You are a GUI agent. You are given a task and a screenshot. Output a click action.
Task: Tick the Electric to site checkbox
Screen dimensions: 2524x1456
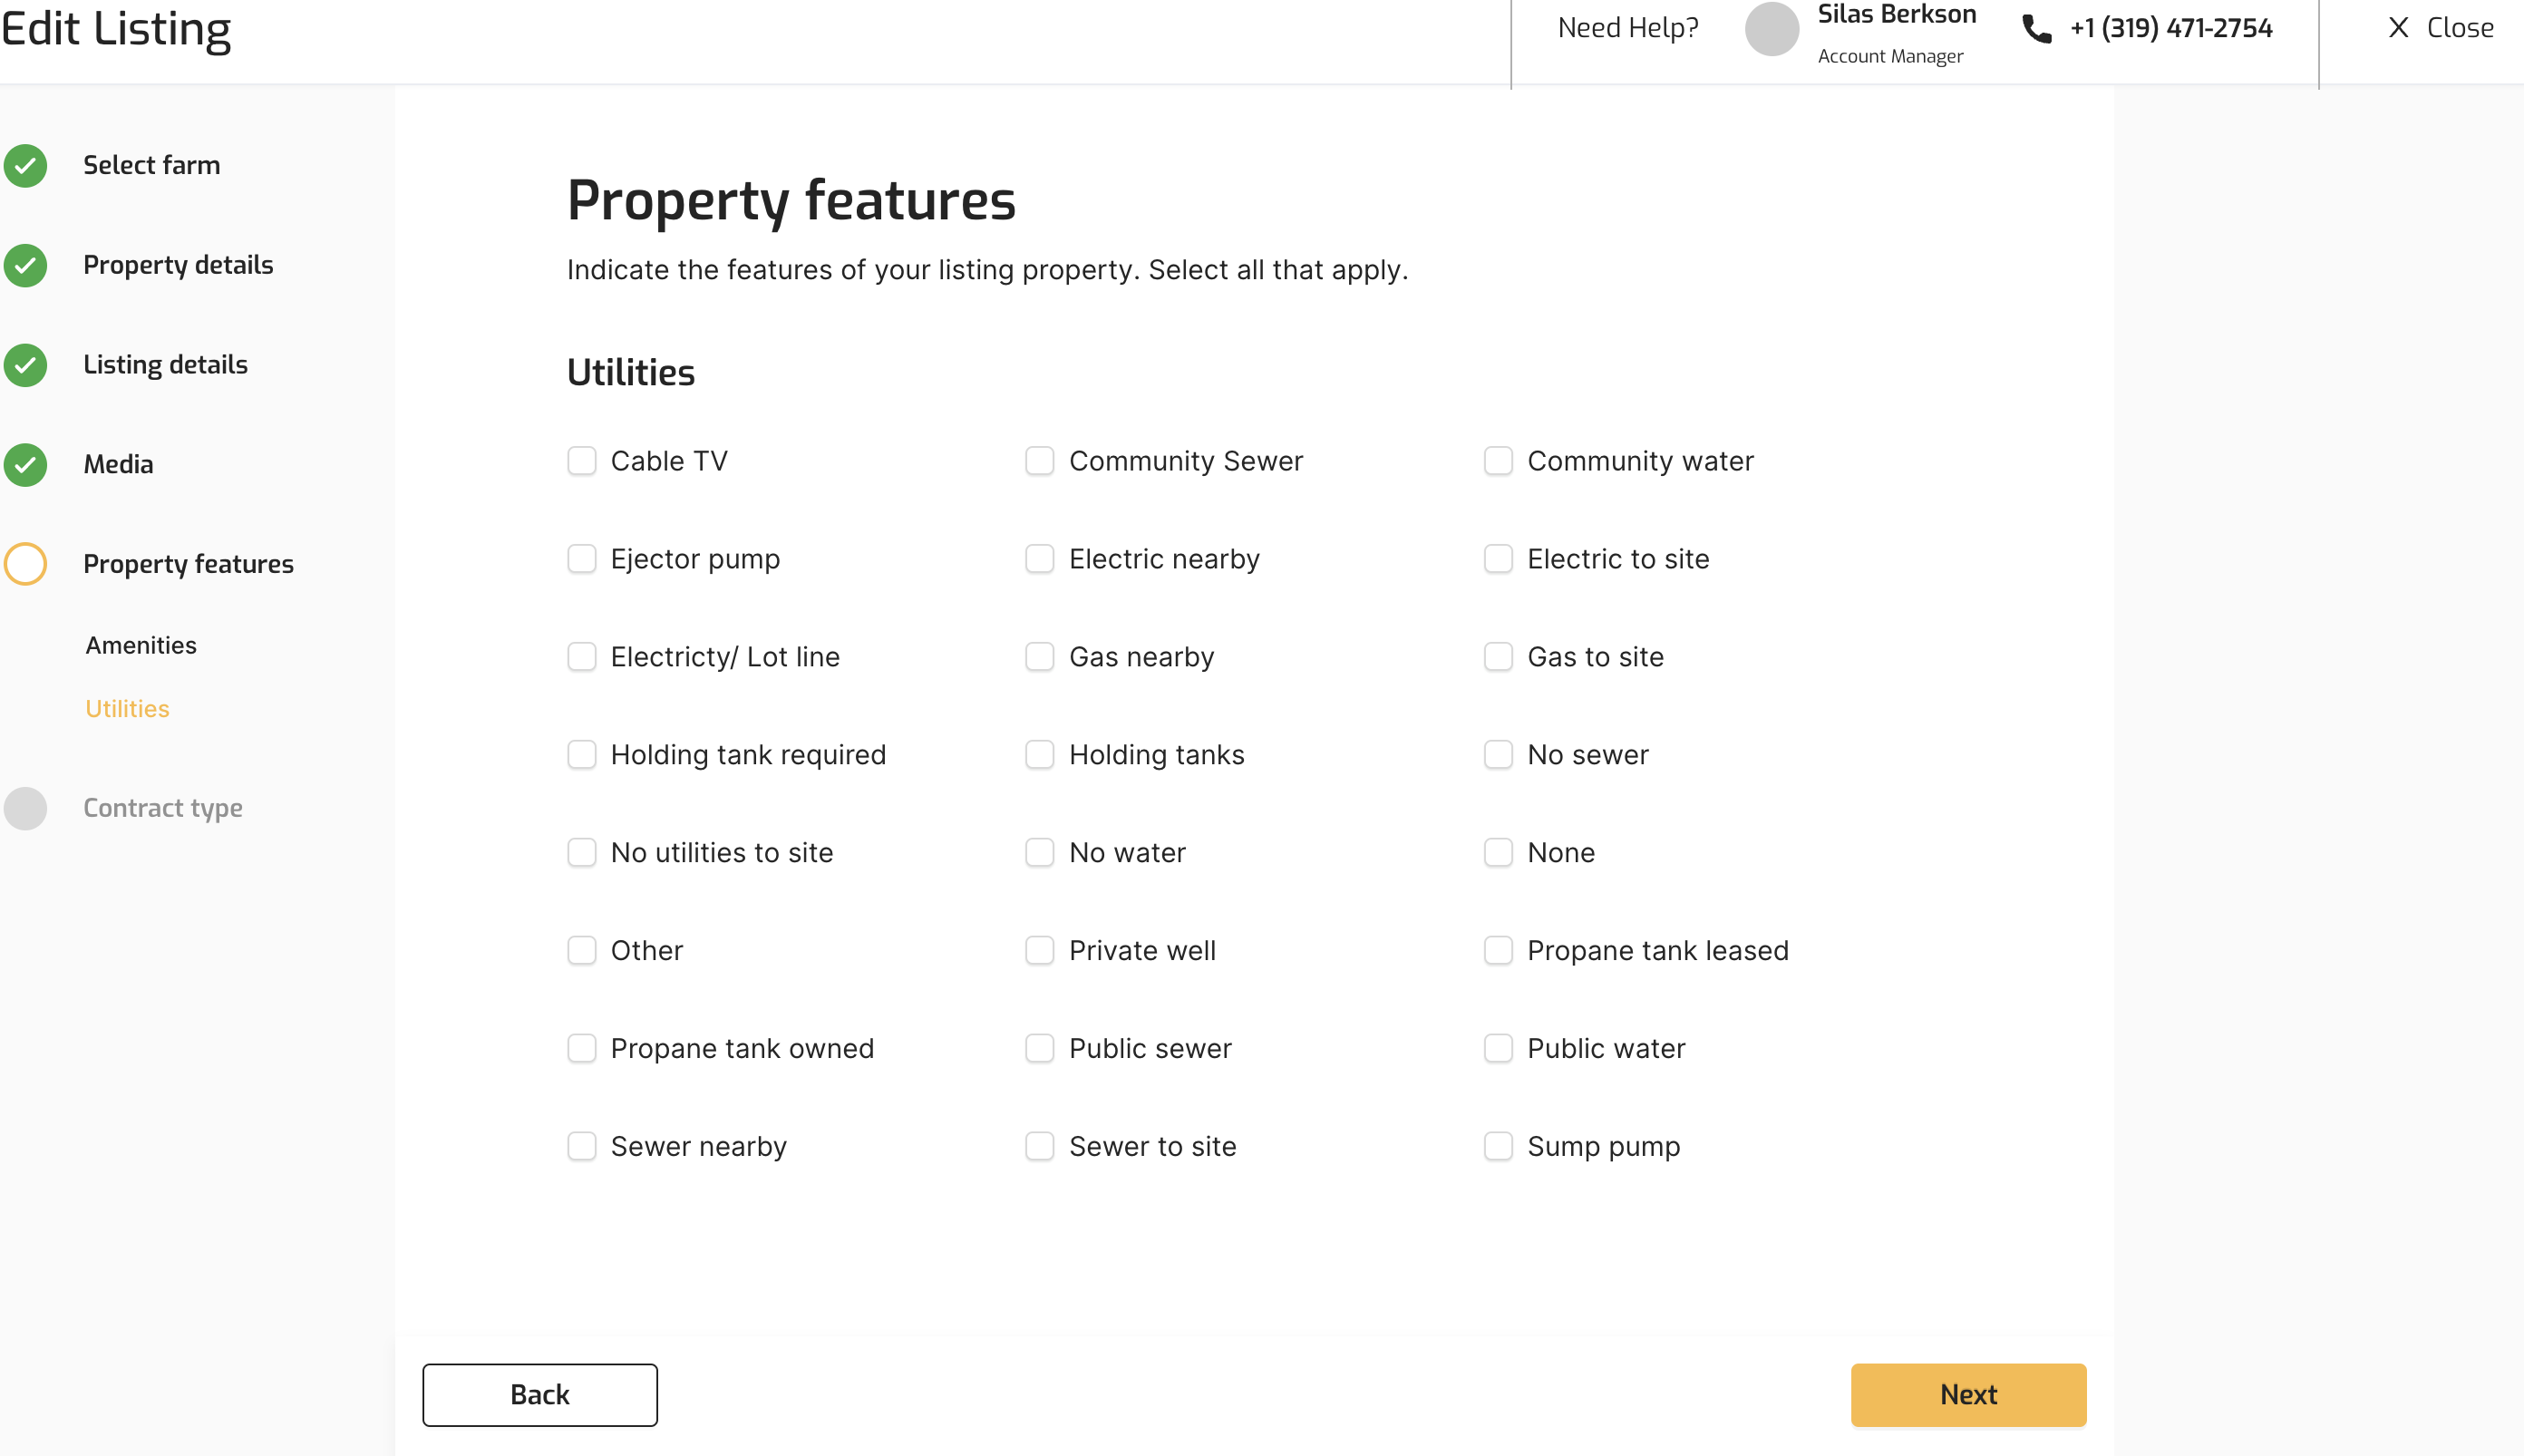(1498, 559)
